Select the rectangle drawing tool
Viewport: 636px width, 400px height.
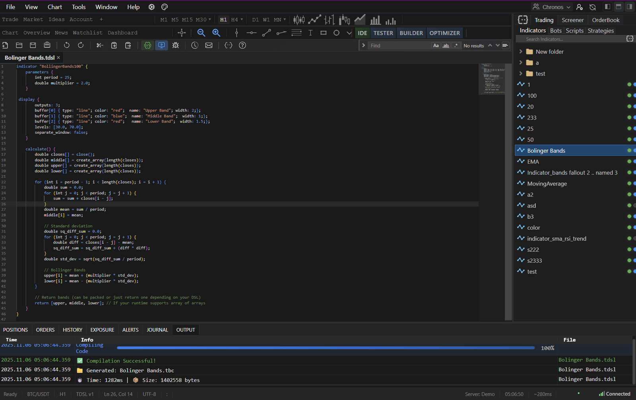(x=323, y=33)
